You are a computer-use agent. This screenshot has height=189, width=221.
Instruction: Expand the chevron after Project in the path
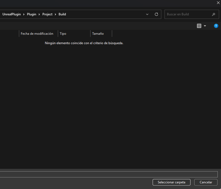pyautogui.click(x=55, y=14)
